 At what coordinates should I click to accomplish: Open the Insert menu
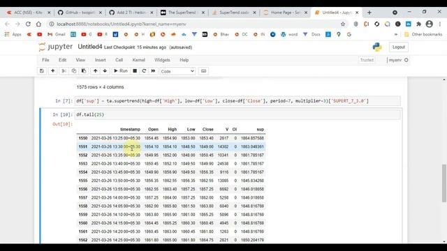[100, 60]
